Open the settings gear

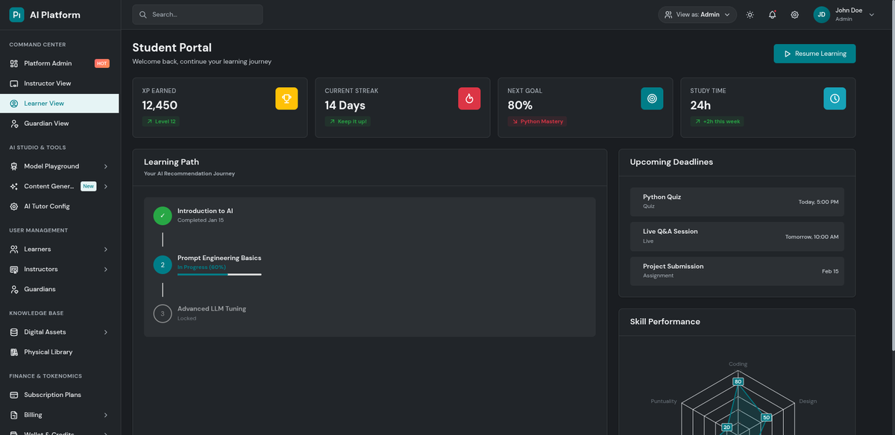[794, 14]
